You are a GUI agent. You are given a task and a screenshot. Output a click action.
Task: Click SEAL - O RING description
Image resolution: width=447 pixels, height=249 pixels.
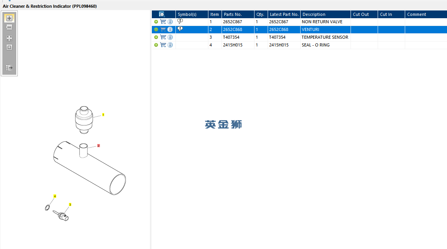[x=315, y=45]
